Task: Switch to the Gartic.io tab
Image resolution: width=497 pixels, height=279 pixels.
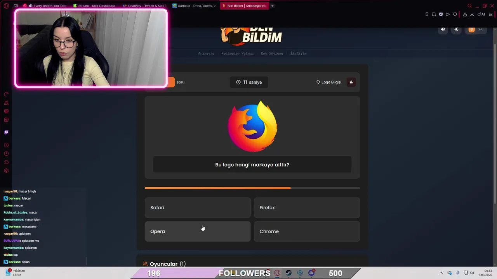Action: pyautogui.click(x=194, y=6)
